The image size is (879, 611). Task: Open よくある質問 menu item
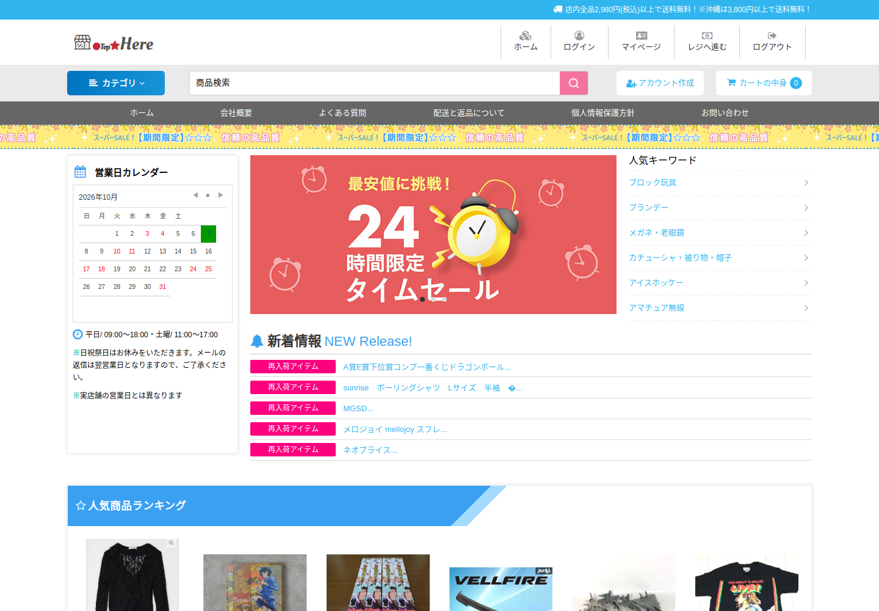tap(342, 113)
